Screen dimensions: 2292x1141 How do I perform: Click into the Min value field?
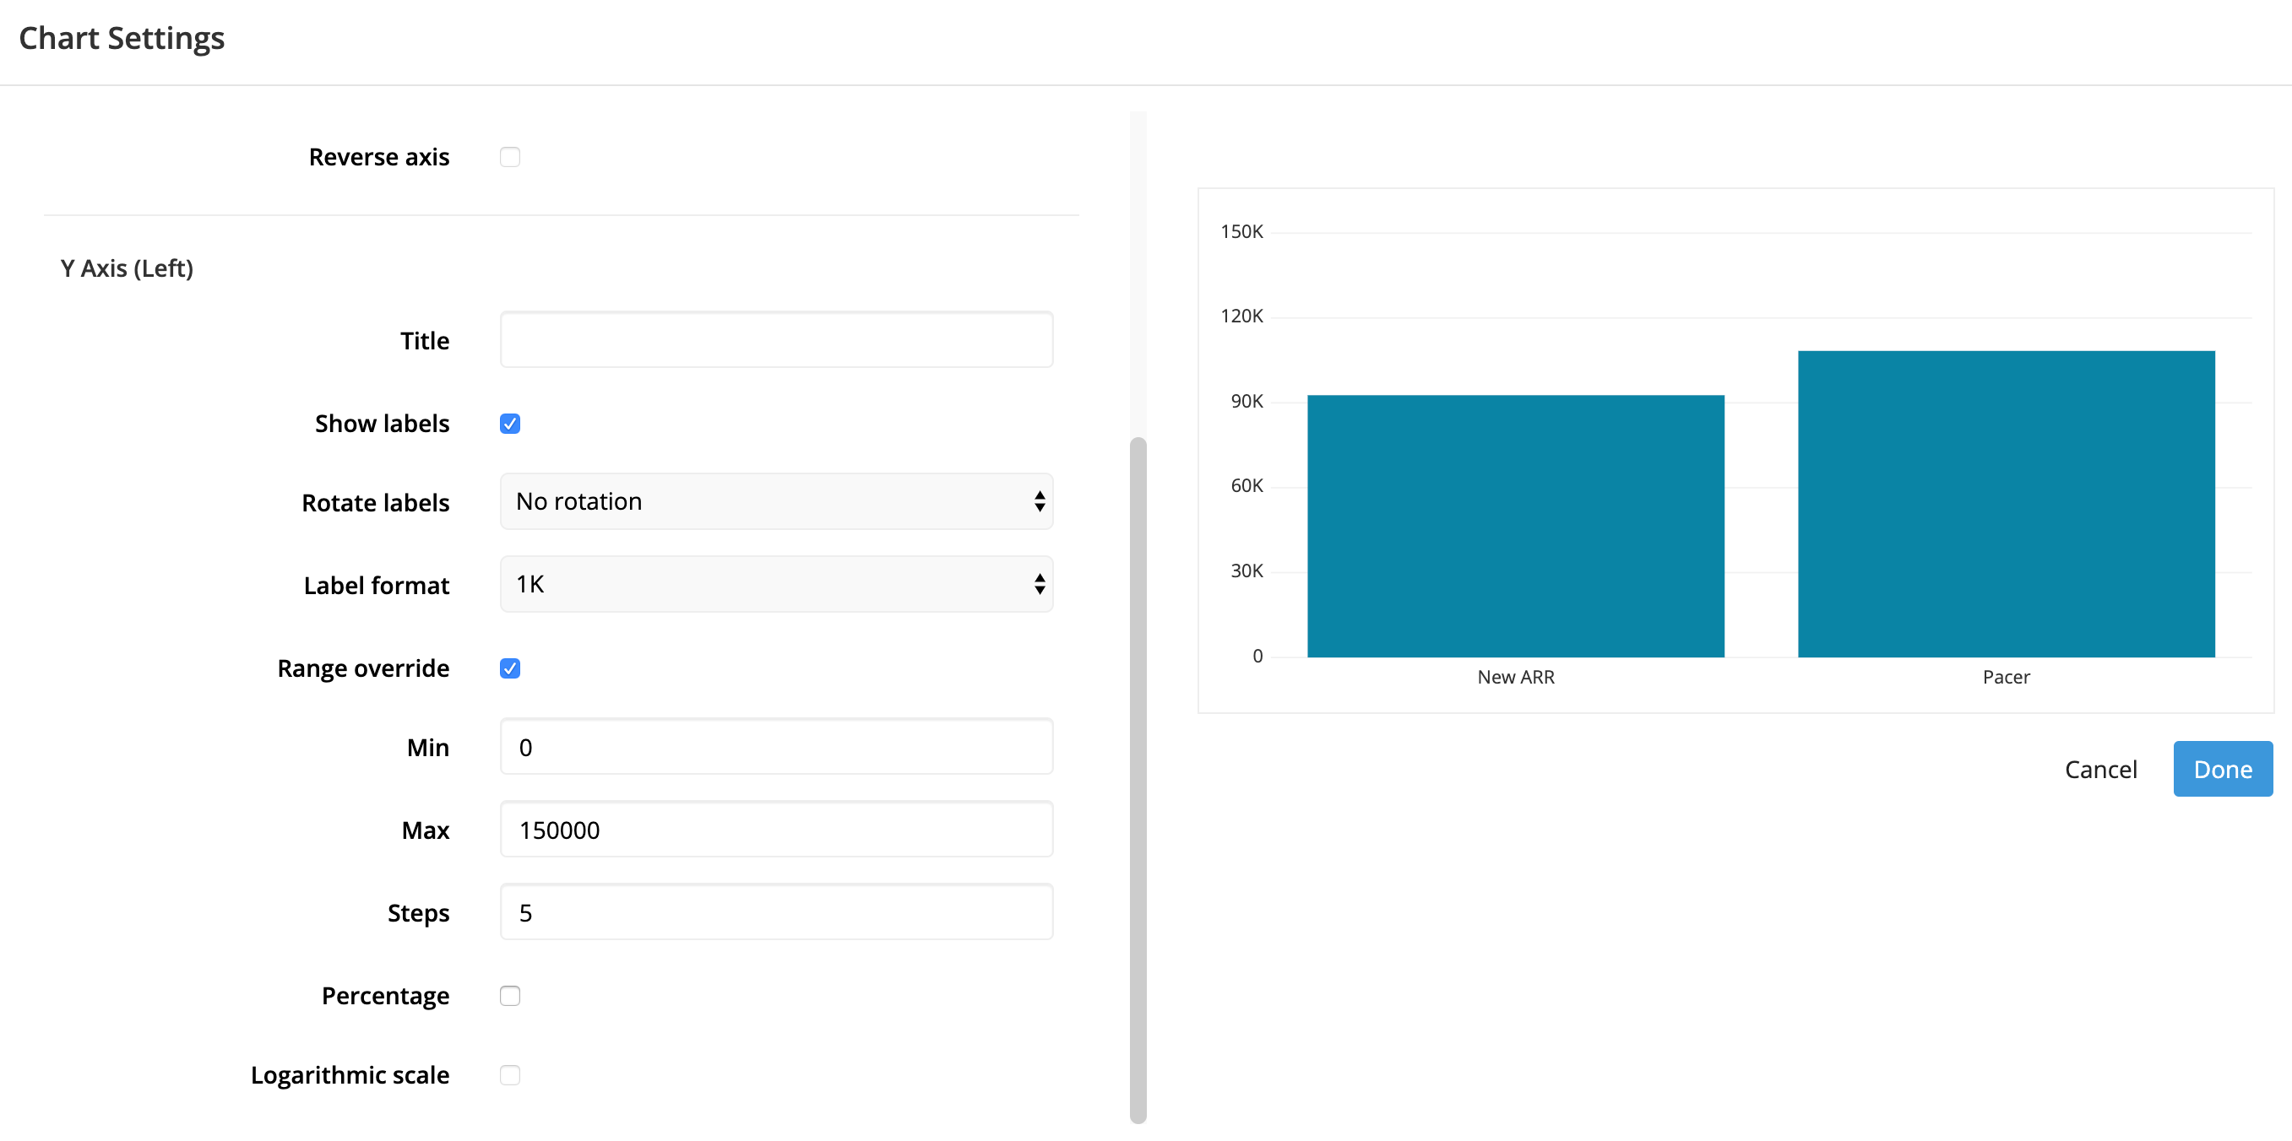click(x=776, y=747)
